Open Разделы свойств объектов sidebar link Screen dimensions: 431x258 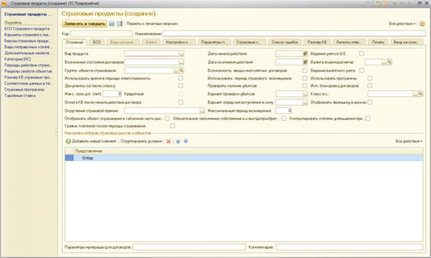[28, 71]
